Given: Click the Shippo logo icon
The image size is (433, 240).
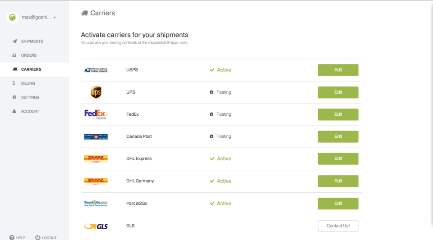Looking at the screenshot, I should point(13,18).
